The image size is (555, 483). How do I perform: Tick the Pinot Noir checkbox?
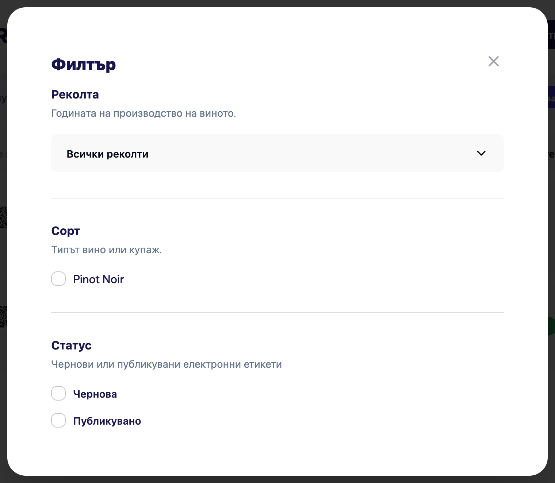point(58,279)
